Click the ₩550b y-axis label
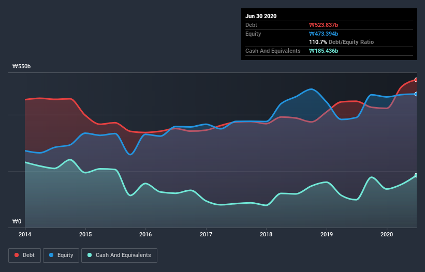The image size is (425, 272). [21, 67]
